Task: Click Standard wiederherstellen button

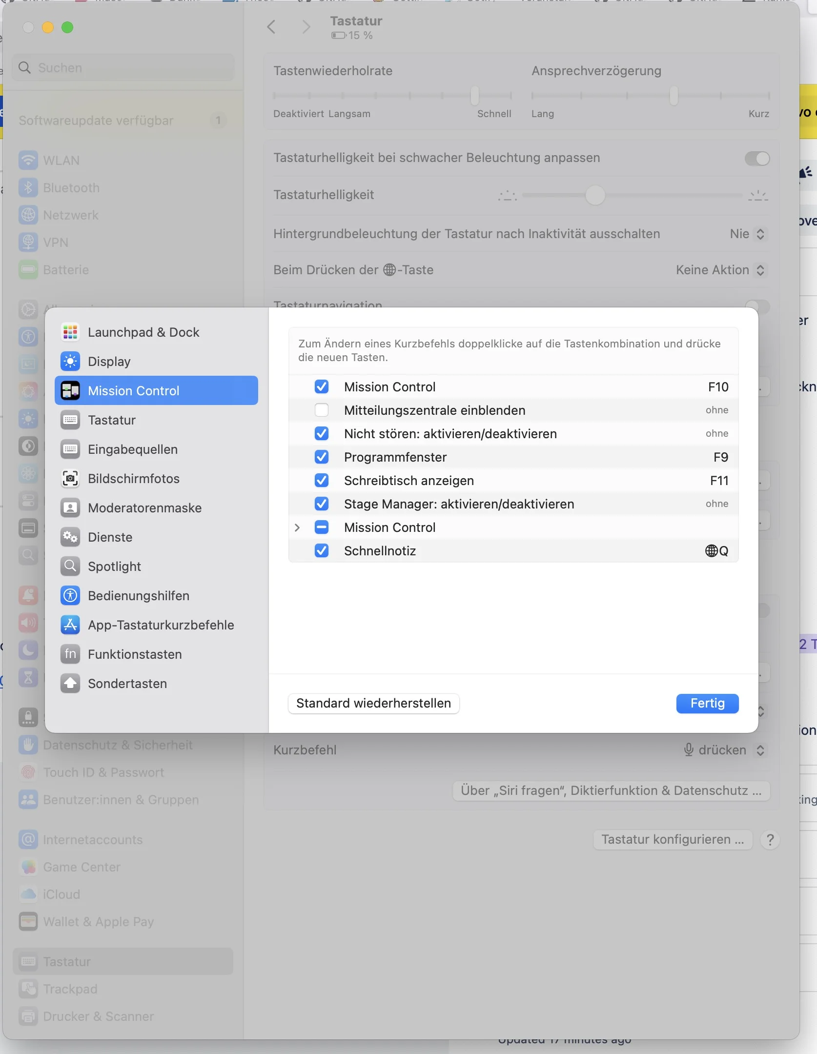Action: coord(373,703)
